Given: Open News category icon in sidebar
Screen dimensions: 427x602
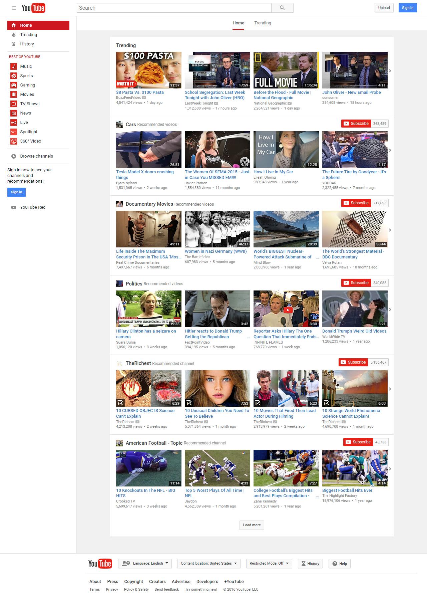Looking at the screenshot, I should coord(13,113).
